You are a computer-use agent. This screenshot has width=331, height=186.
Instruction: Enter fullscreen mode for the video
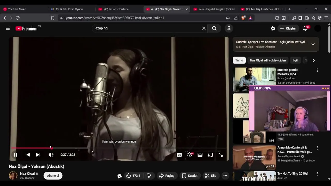[221, 155]
